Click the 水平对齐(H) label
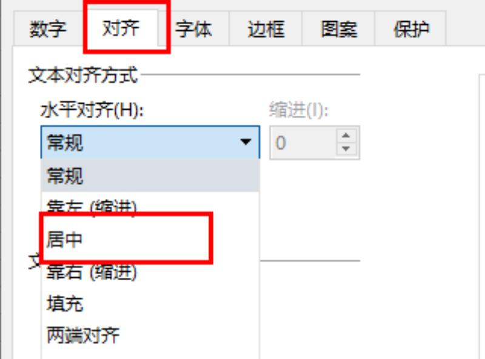Screen dimensions: 485x359 coord(92,110)
